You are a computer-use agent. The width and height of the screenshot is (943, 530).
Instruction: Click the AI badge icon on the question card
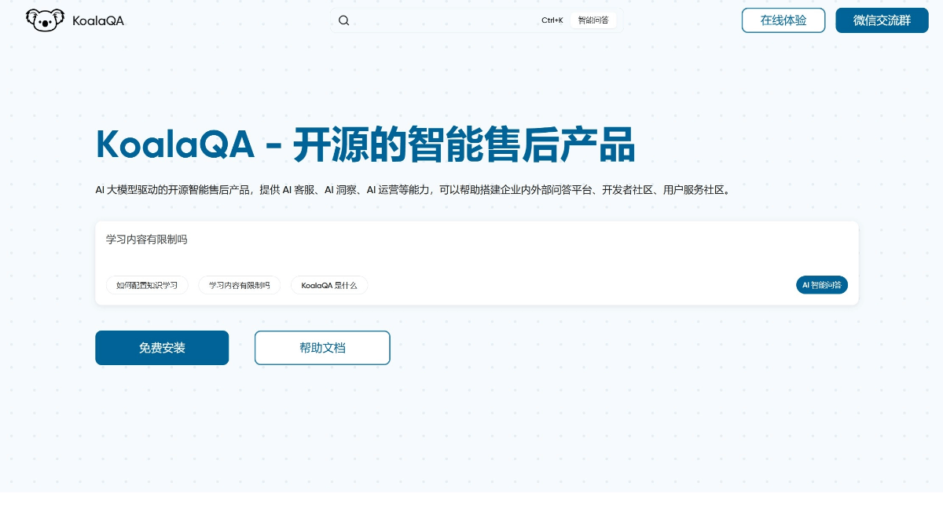pos(822,285)
